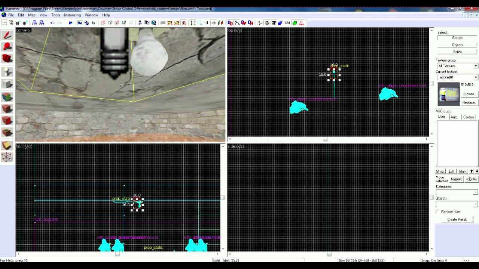Screen dimensions: 479x269
Task: Open the Objects prefab dropdown
Action: pyautogui.click(x=476, y=204)
